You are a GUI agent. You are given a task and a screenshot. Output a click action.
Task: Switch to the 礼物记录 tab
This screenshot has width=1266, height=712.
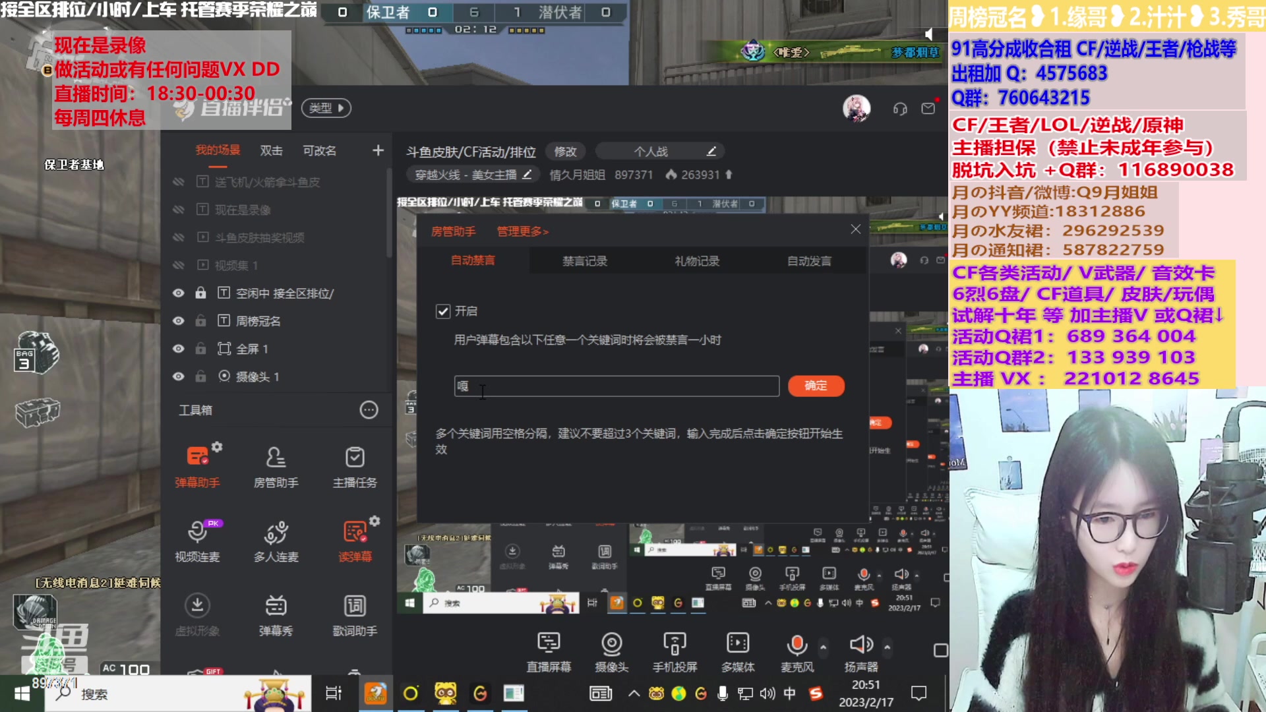[697, 261]
